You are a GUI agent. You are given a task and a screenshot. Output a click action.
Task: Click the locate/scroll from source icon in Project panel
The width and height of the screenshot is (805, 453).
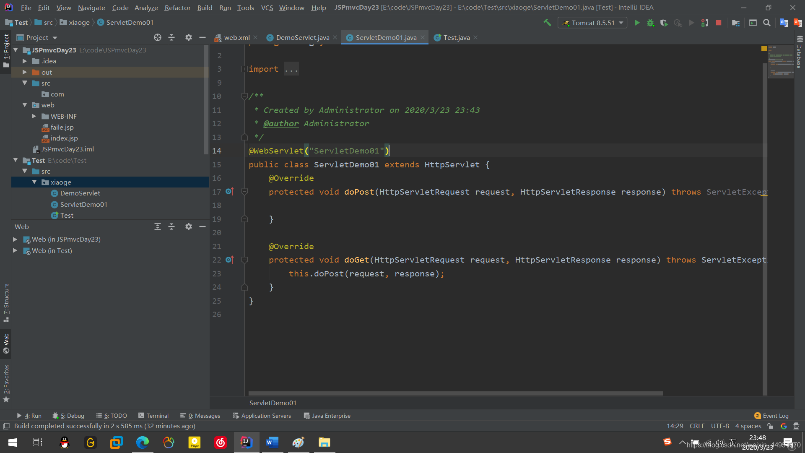[x=158, y=37]
